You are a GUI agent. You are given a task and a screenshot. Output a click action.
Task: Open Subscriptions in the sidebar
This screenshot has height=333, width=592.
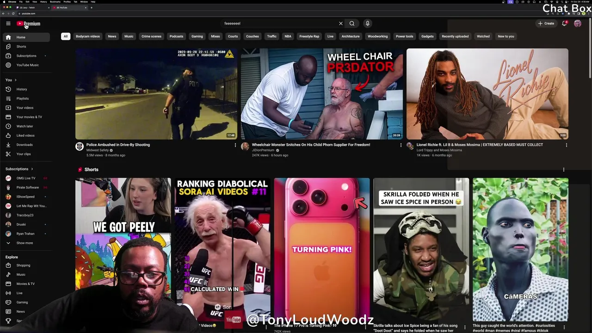pyautogui.click(x=25, y=55)
